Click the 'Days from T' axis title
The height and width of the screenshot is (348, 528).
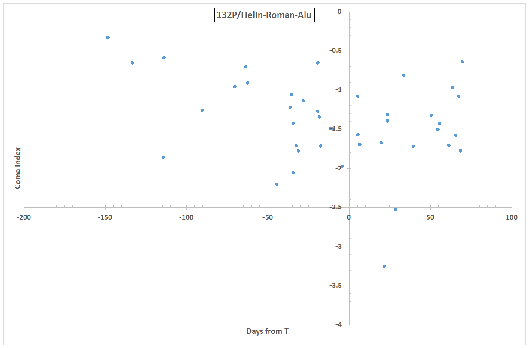coord(267,331)
